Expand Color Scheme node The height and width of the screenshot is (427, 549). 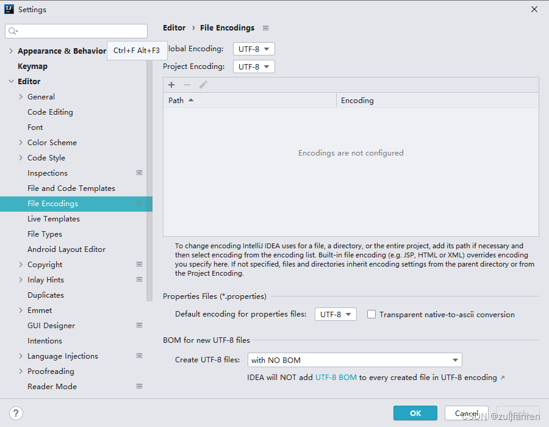tap(21, 143)
